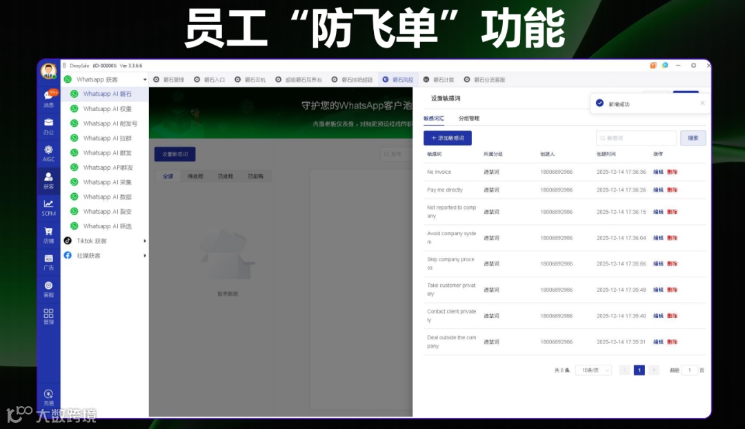This screenshot has height=429, width=745.
Task: Collapse the Whatsapp 获客 dropdown arrow
Action: (x=145, y=79)
